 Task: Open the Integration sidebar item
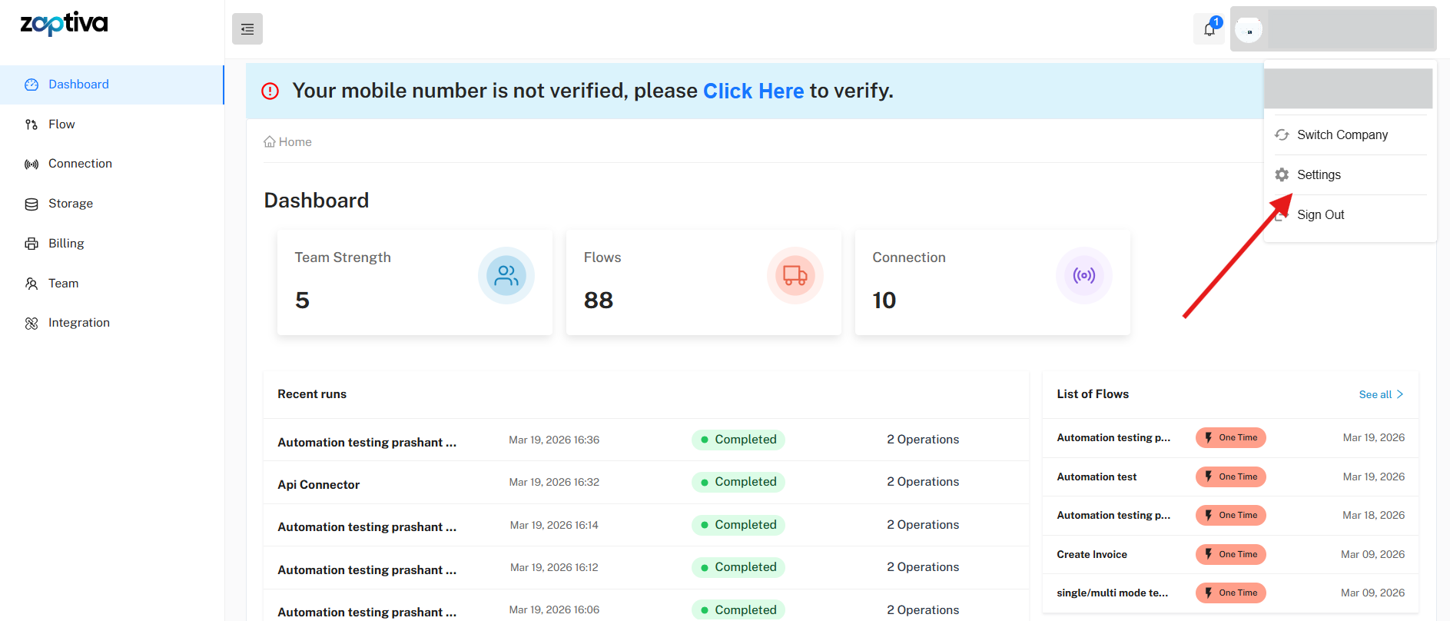pyautogui.click(x=78, y=323)
